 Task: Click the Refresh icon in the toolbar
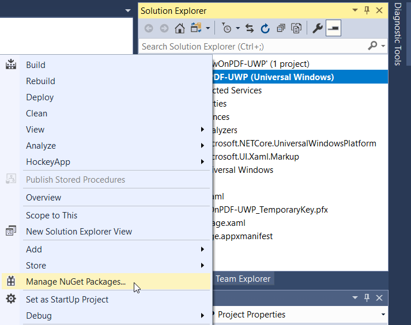[265, 28]
